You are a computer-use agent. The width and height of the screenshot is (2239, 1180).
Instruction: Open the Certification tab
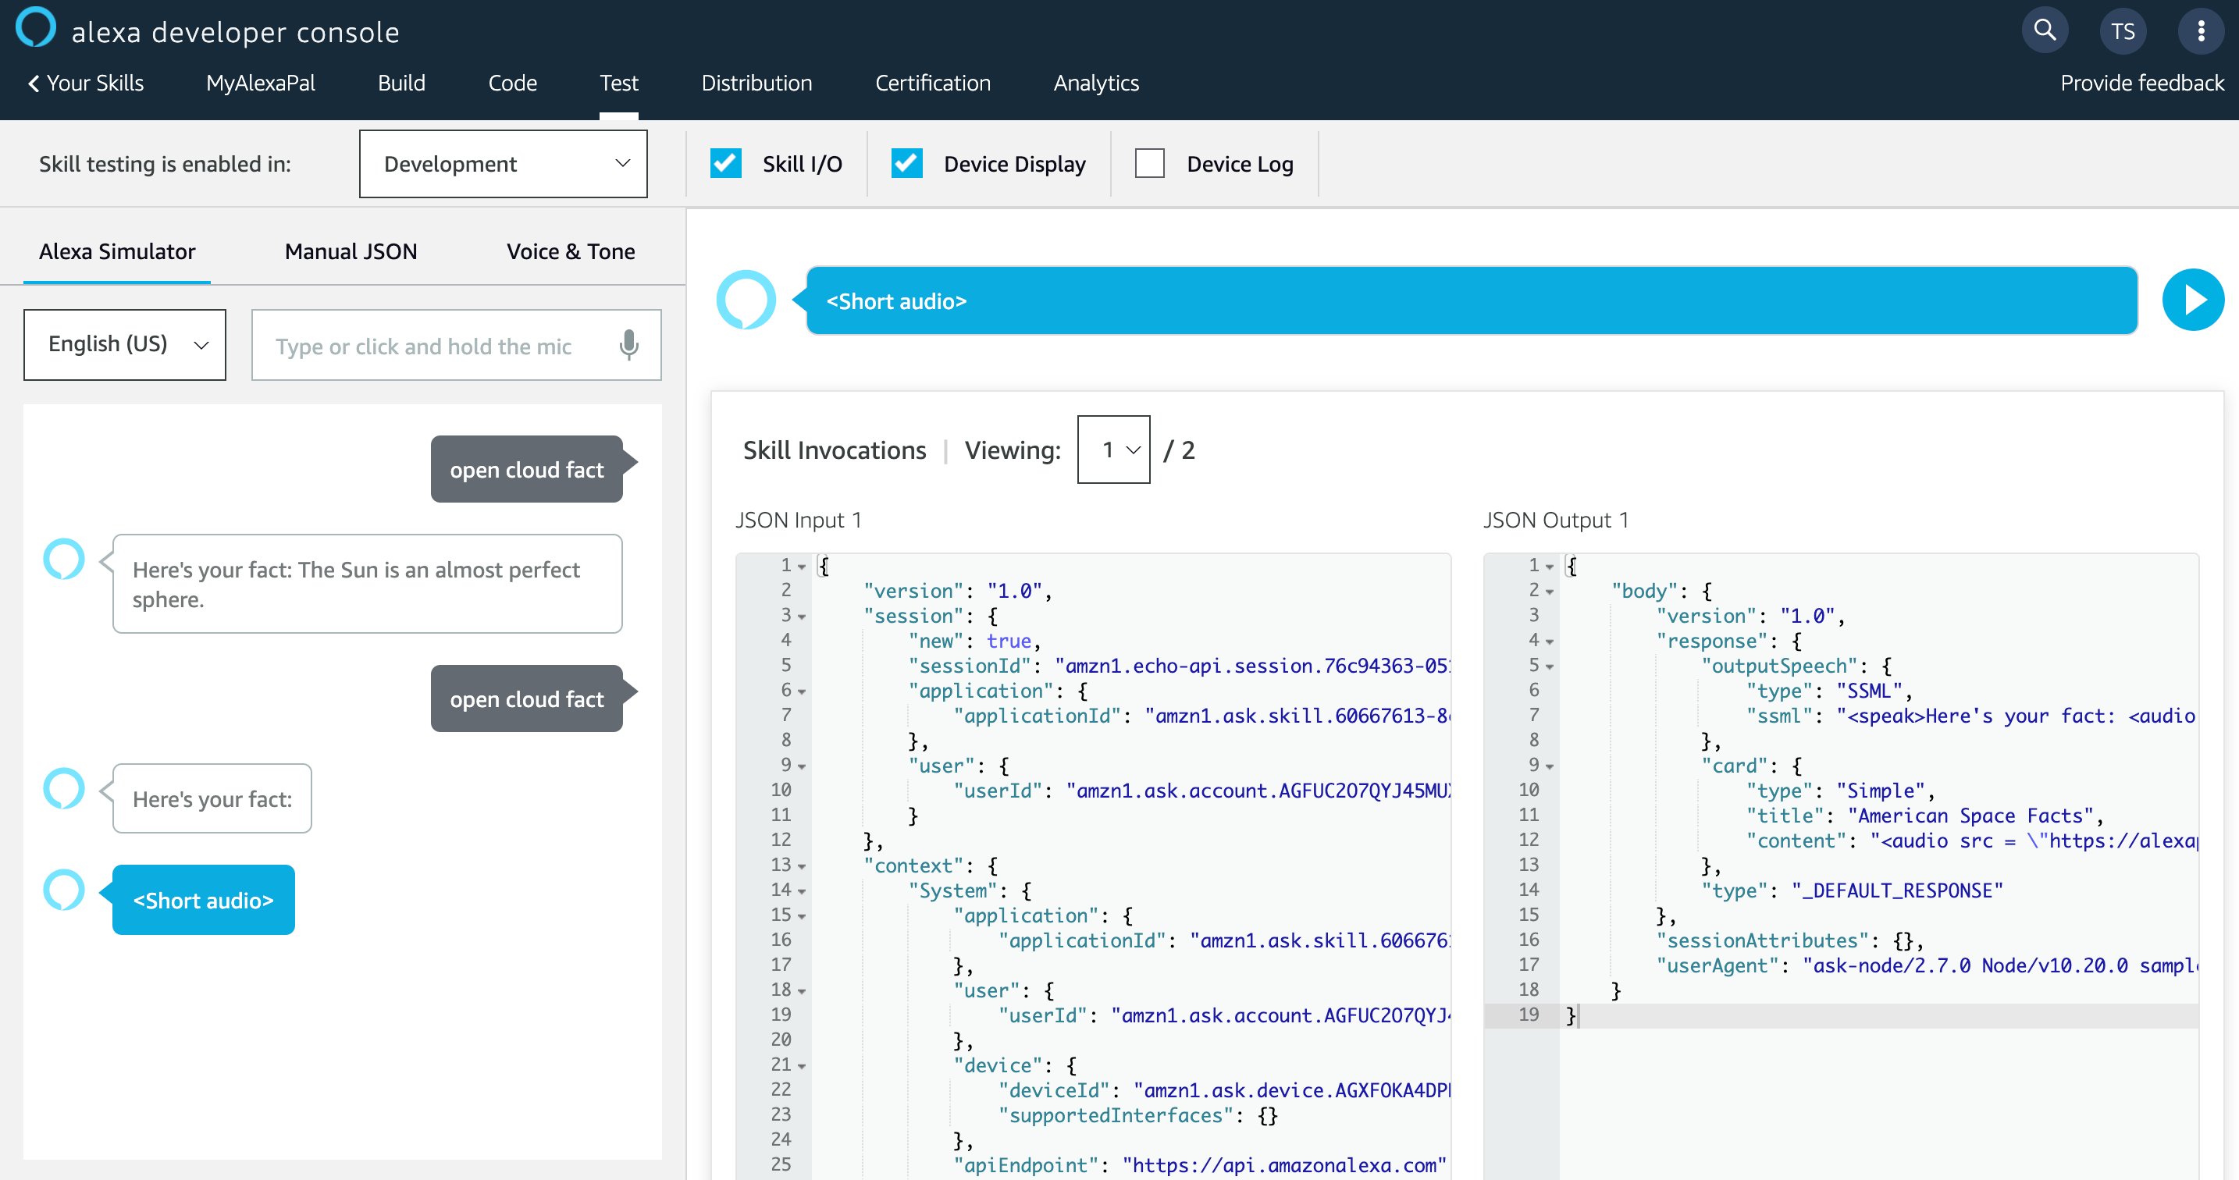point(933,84)
